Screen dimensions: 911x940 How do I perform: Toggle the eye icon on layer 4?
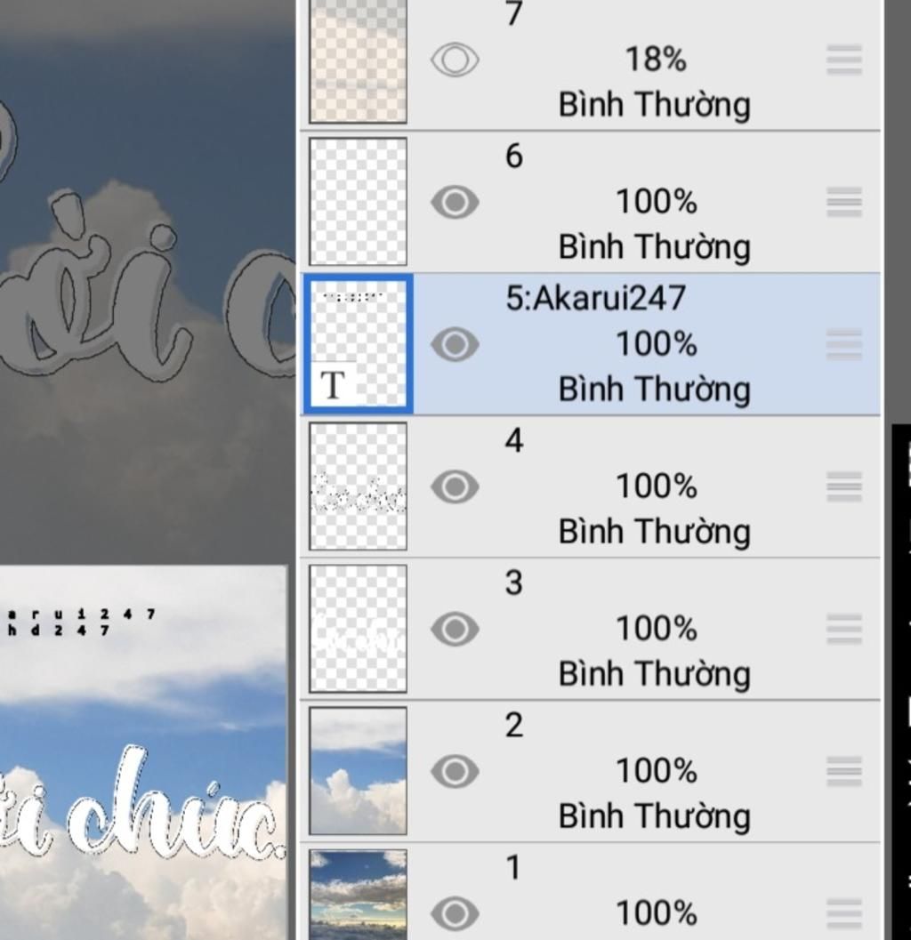click(455, 486)
